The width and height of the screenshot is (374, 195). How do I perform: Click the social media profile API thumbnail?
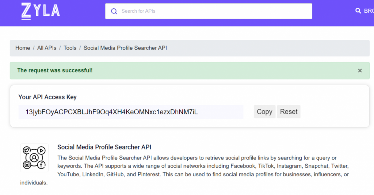pos(34,158)
